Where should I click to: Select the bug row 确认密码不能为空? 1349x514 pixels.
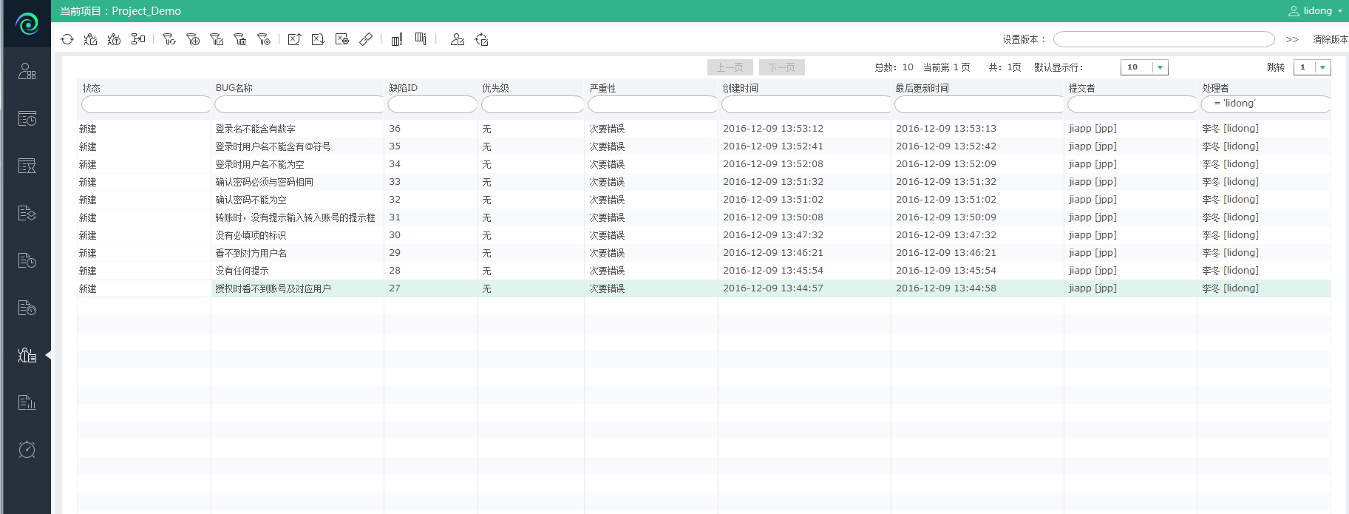pos(704,200)
